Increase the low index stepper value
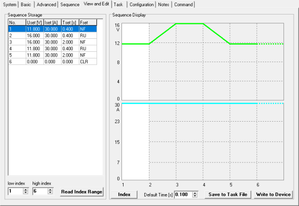 (x=25, y=189)
